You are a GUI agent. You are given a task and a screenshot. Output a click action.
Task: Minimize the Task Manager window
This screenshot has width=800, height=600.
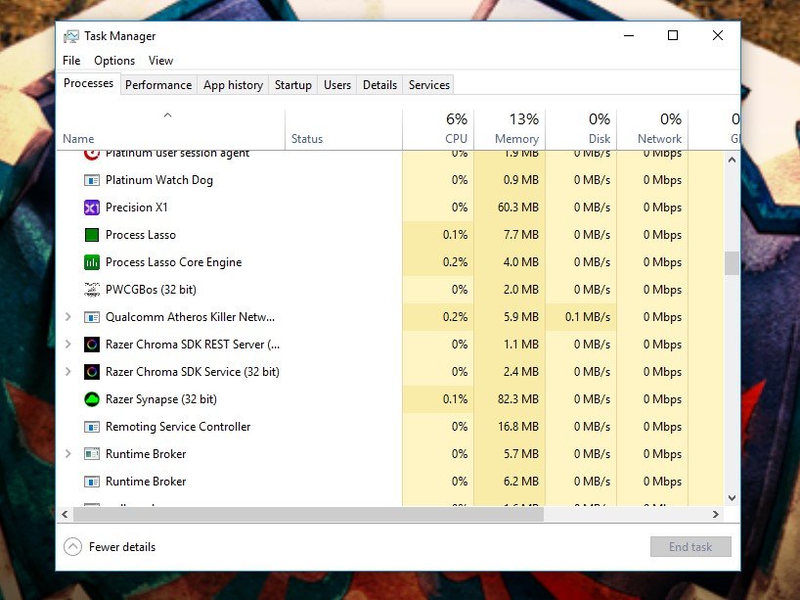(629, 35)
